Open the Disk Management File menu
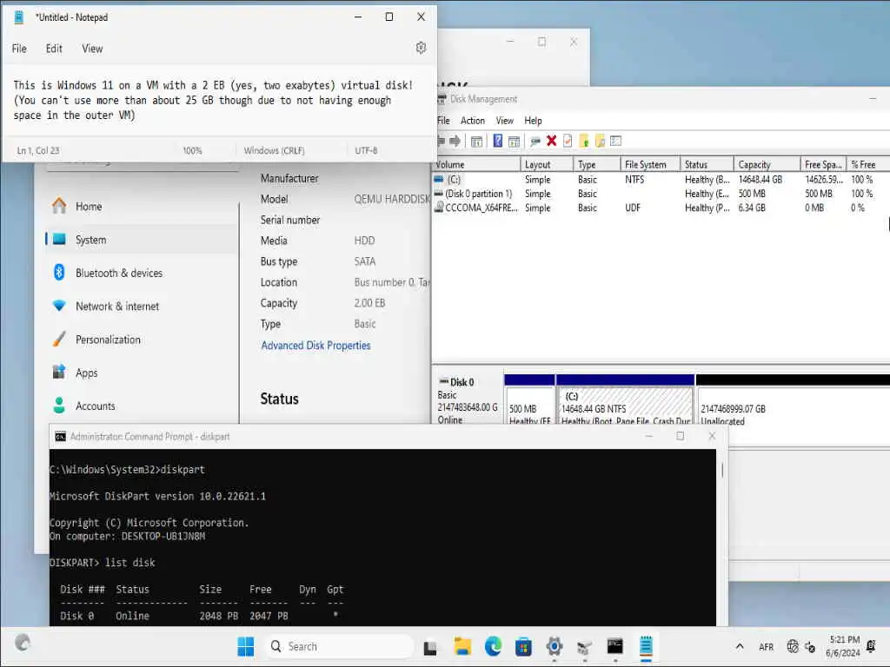Viewport: 890px width, 667px height. 443,121
